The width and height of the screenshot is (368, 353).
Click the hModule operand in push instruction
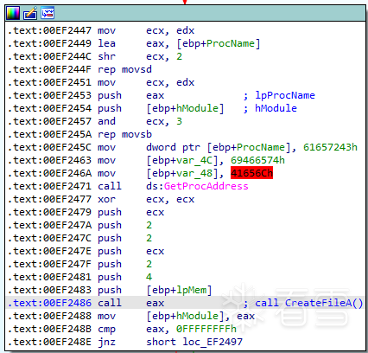pos(197,108)
